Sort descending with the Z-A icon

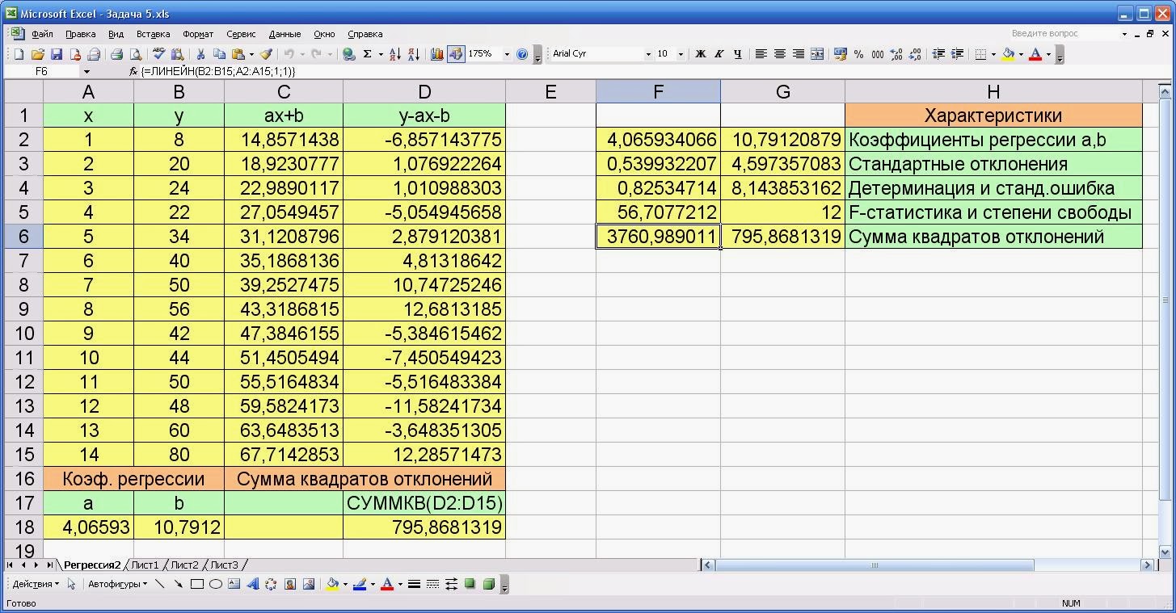point(414,54)
